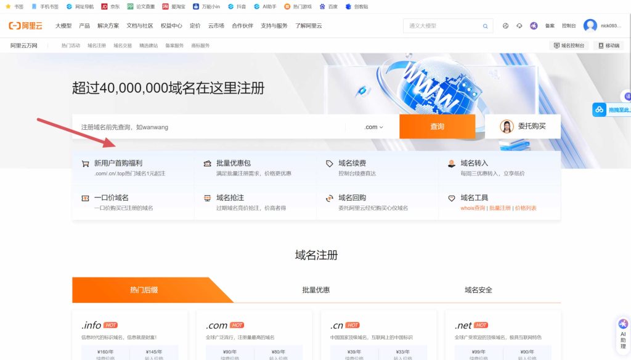The height and width of the screenshot is (360, 631).
Task: Click the magnifier icon in the top search box
Action: (x=486, y=26)
